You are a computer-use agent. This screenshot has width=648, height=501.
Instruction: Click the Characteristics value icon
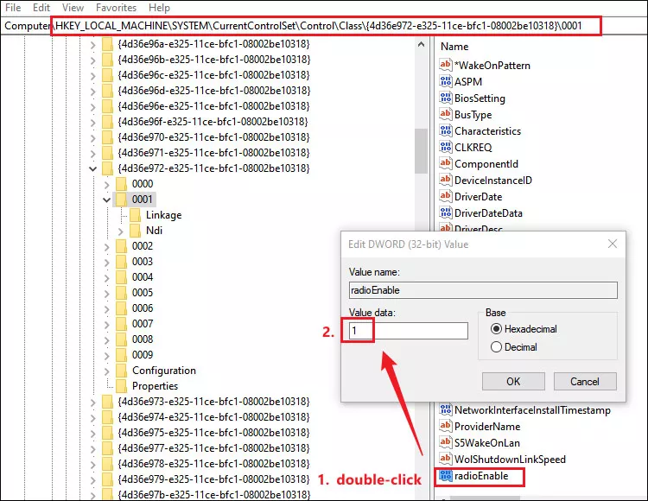(x=446, y=130)
